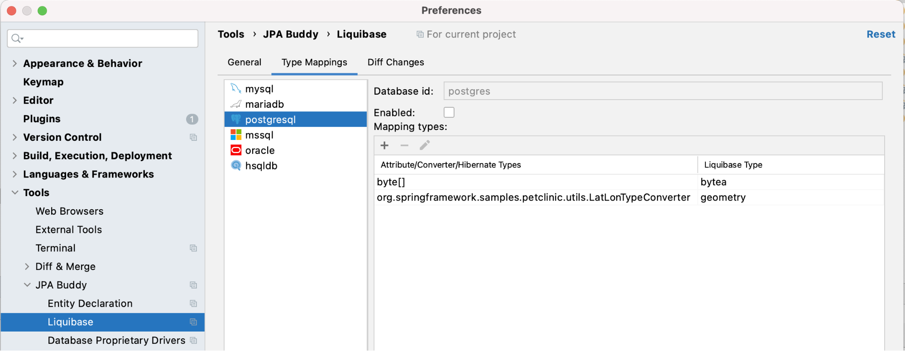This screenshot has height=351, width=905.
Task: Select the LatLonTypeConverter mapping row
Action: 629,197
